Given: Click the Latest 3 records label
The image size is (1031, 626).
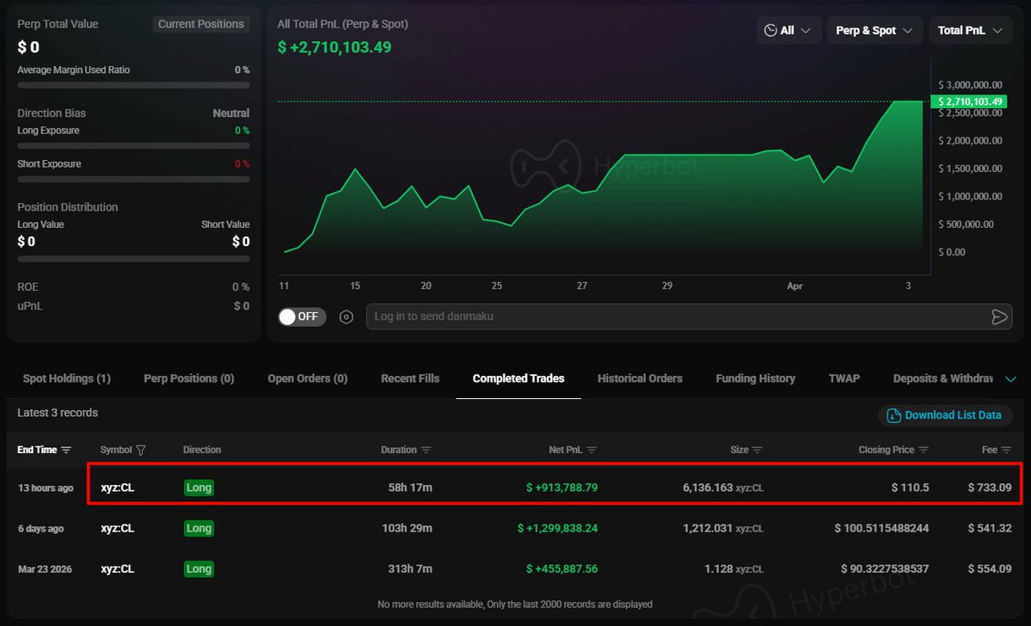Looking at the screenshot, I should click(x=58, y=413).
